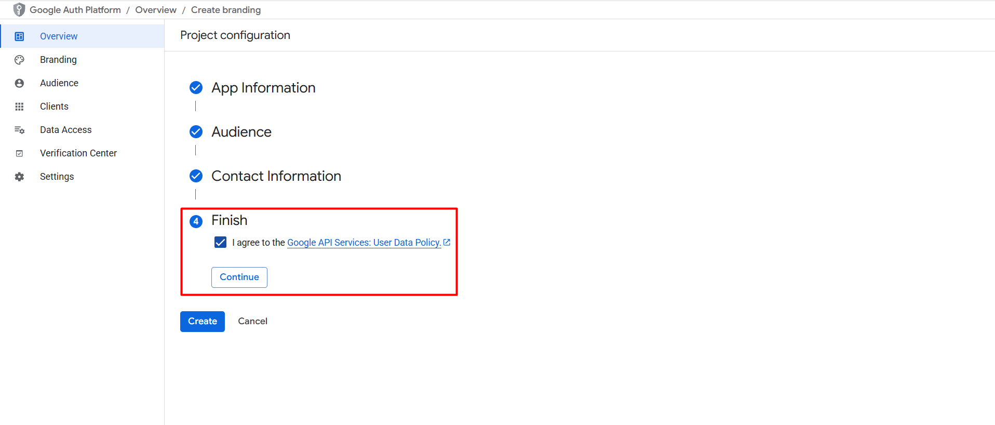Click the Google Auth Platform shield icon
995x425 pixels.
click(19, 10)
